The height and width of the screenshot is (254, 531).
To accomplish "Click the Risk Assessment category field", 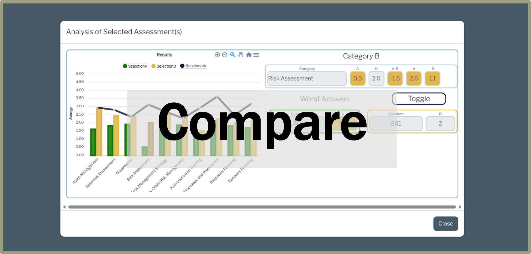I will point(306,78).
